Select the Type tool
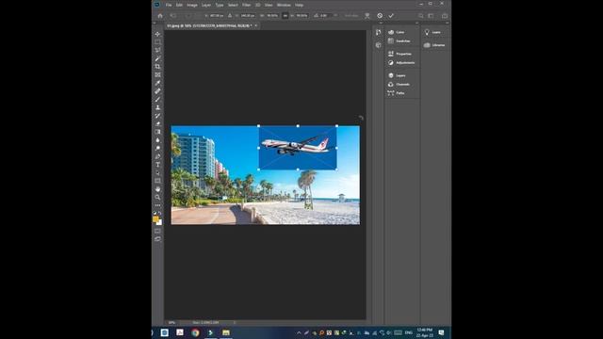Image resolution: width=603 pixels, height=339 pixels. [x=157, y=165]
